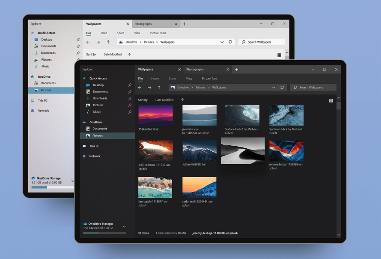Unpin Desktop from Quick Access
381x259 pixels.
[x=129, y=85]
